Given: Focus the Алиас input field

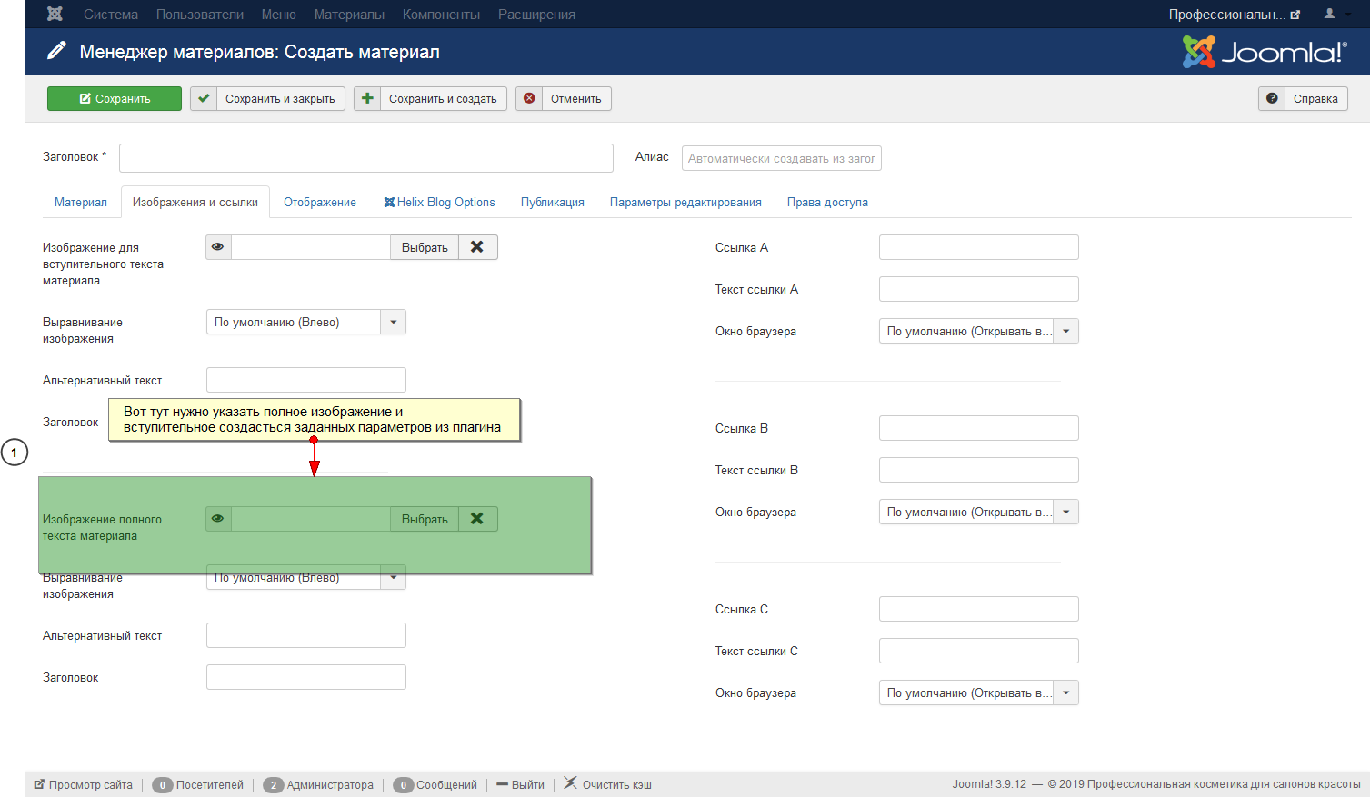Looking at the screenshot, I should coord(782,158).
